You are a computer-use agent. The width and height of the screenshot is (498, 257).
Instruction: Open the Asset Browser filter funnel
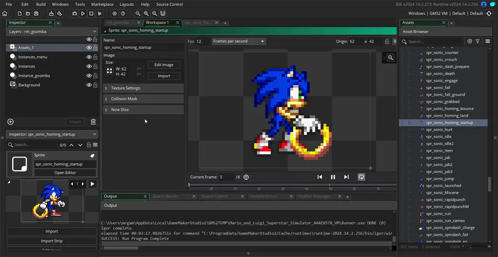[x=478, y=41]
